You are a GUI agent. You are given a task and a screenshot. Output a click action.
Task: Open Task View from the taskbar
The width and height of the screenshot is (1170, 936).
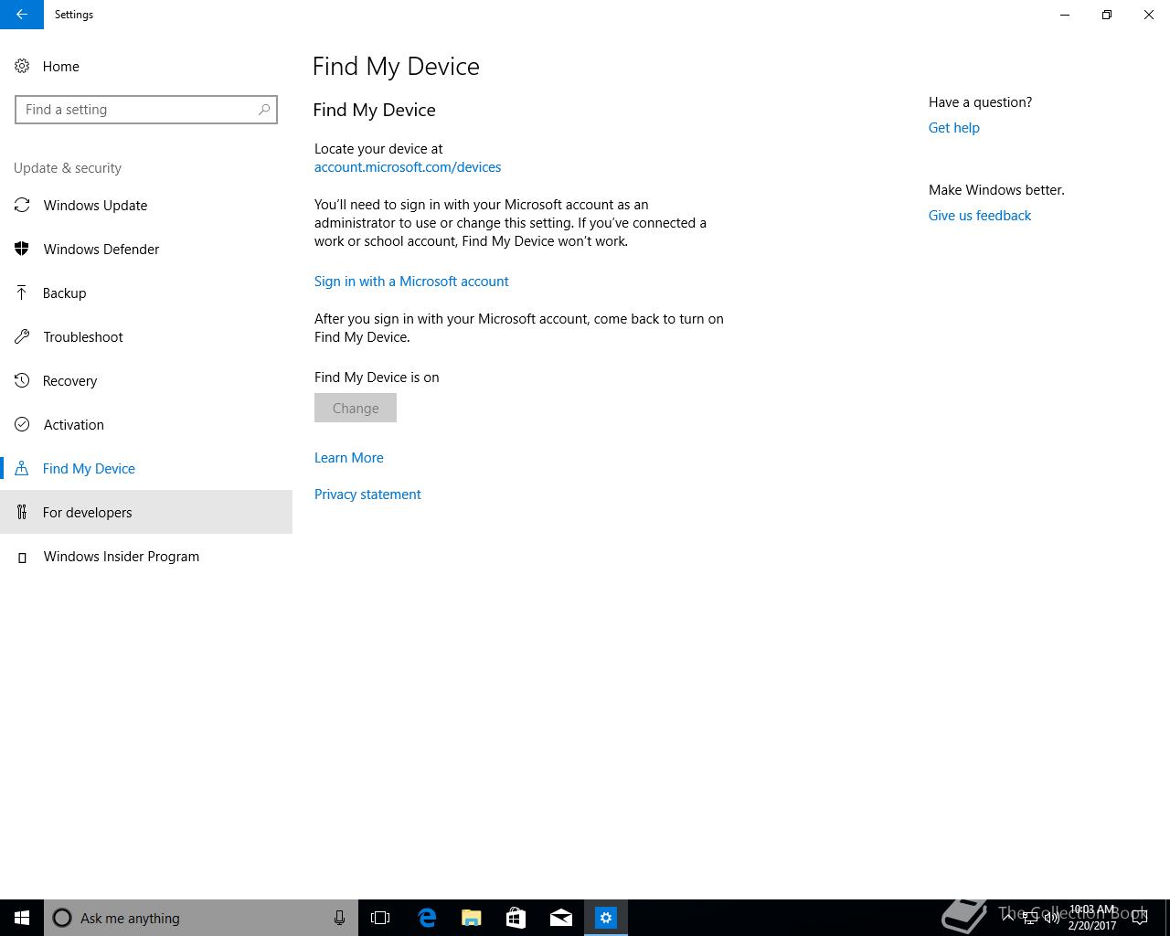tap(380, 918)
